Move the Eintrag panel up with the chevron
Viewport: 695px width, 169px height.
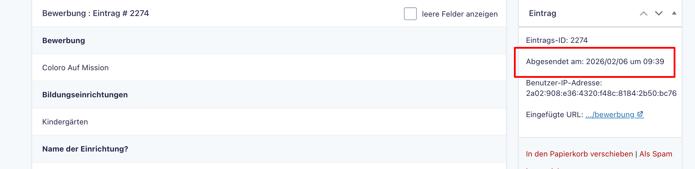pos(644,13)
